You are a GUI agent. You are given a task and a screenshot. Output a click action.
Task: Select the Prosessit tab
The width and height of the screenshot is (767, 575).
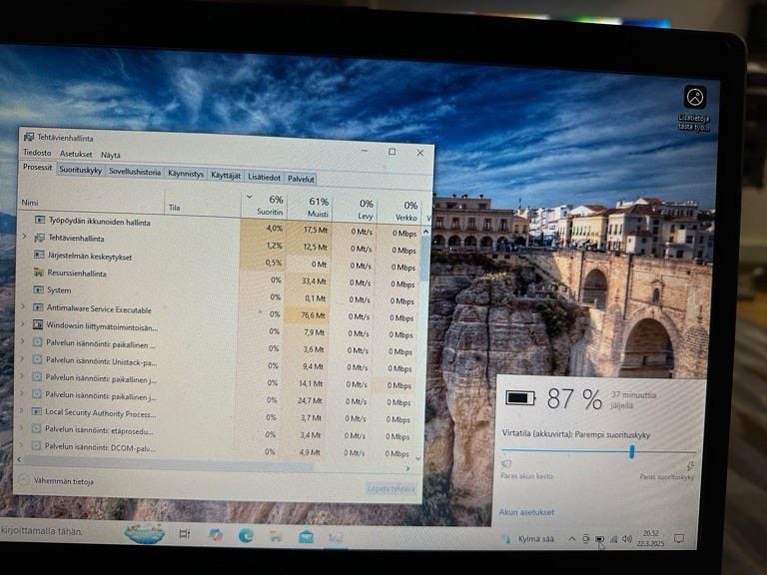38,168
